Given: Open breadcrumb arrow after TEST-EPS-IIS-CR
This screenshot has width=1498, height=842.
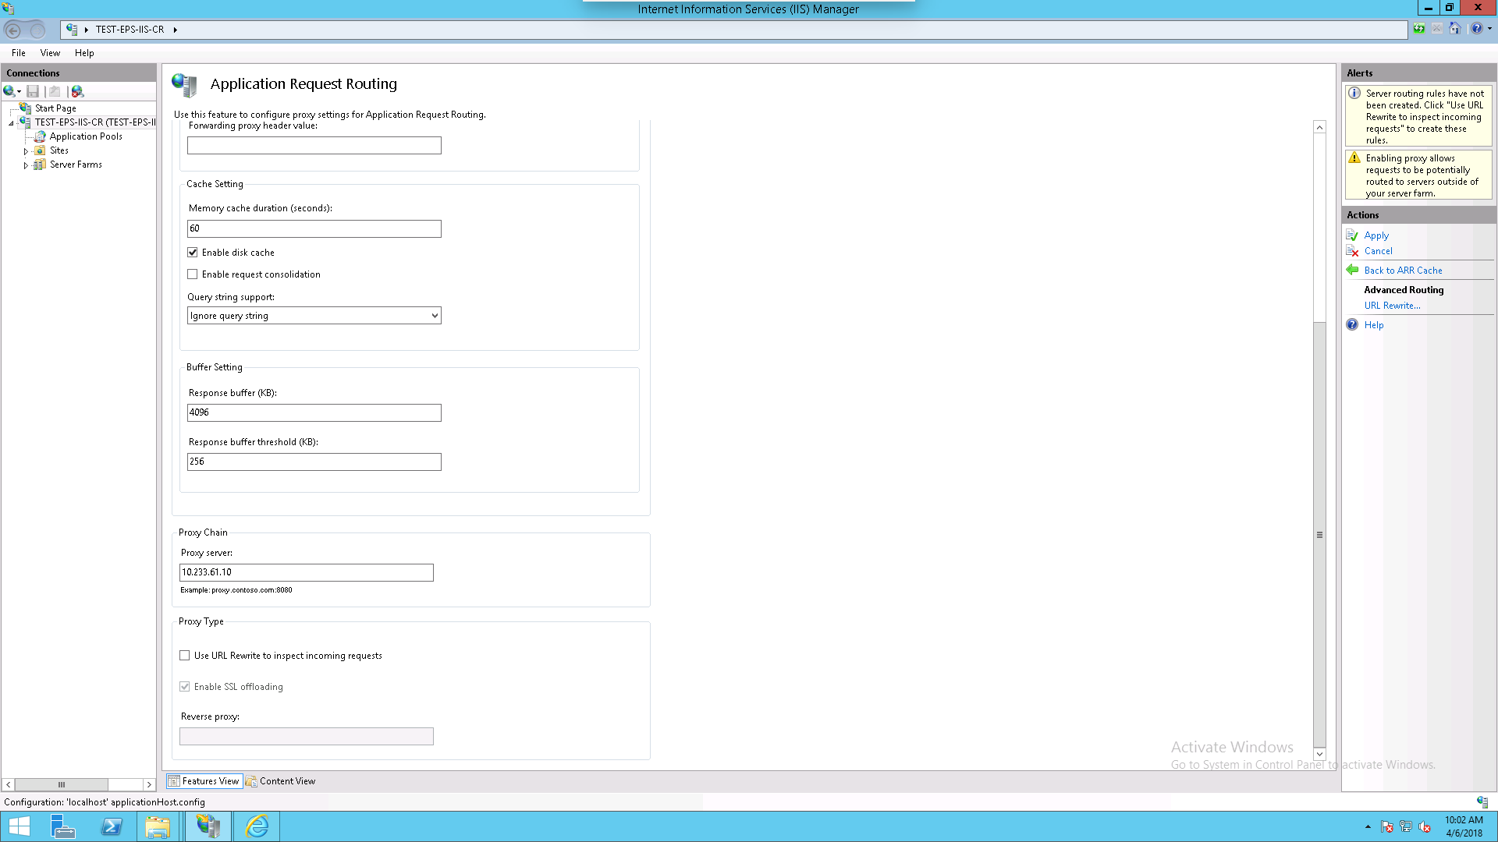Looking at the screenshot, I should tap(176, 30).
